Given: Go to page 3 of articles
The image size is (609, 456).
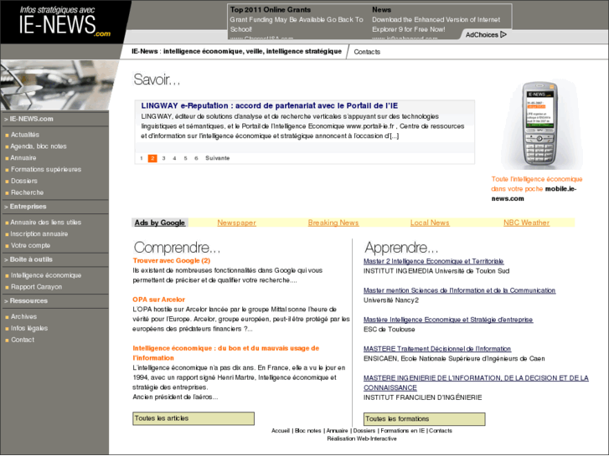Looking at the screenshot, I should 163,158.
